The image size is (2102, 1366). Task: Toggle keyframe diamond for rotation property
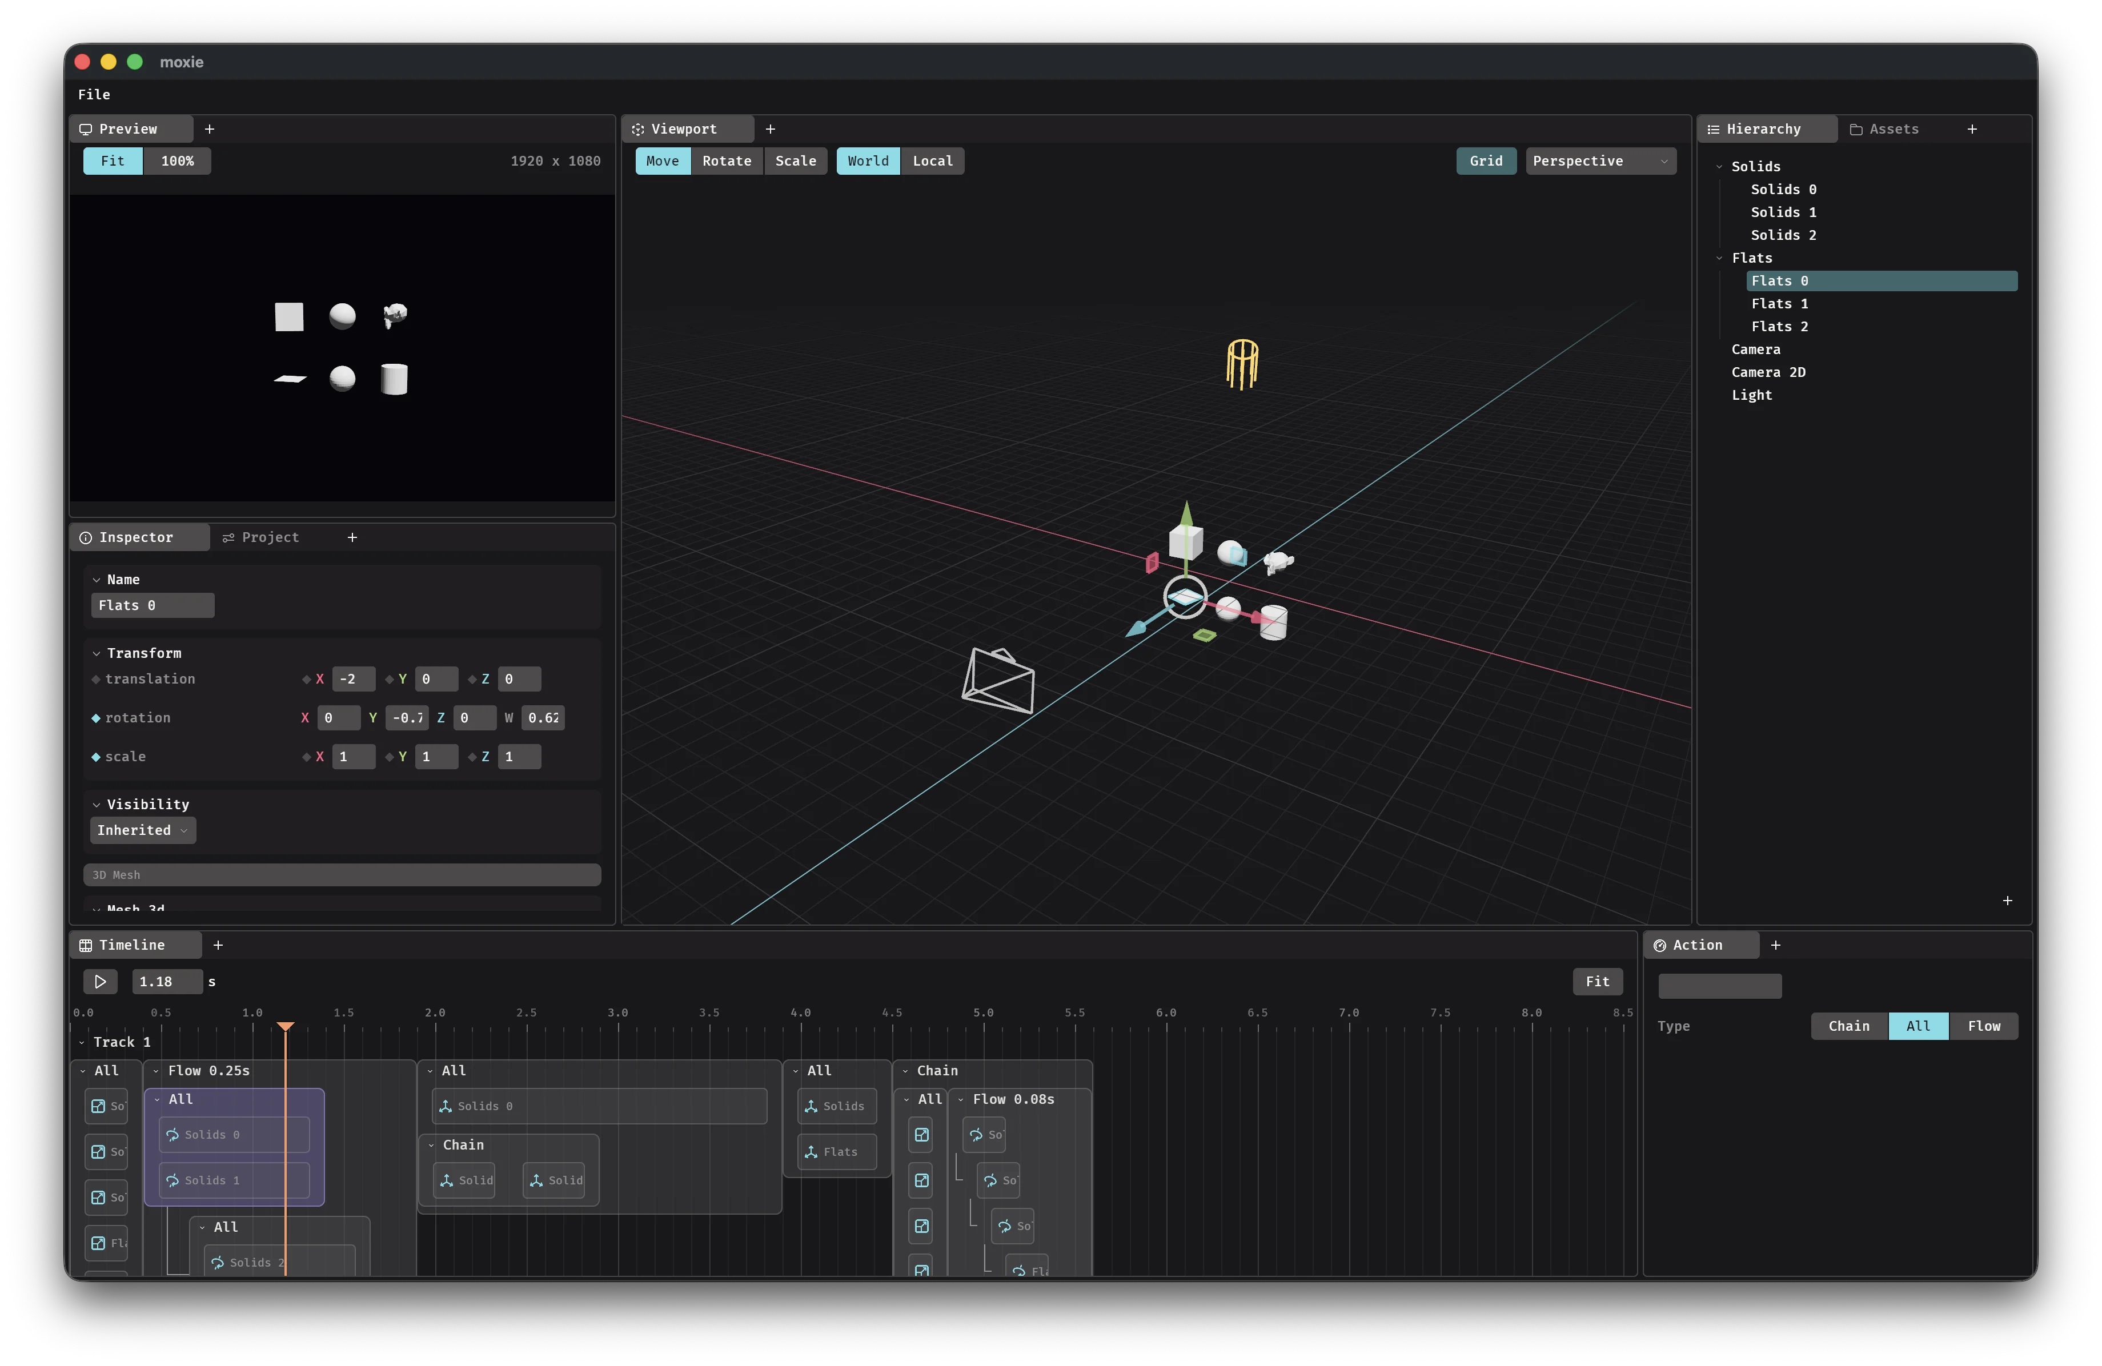95,719
